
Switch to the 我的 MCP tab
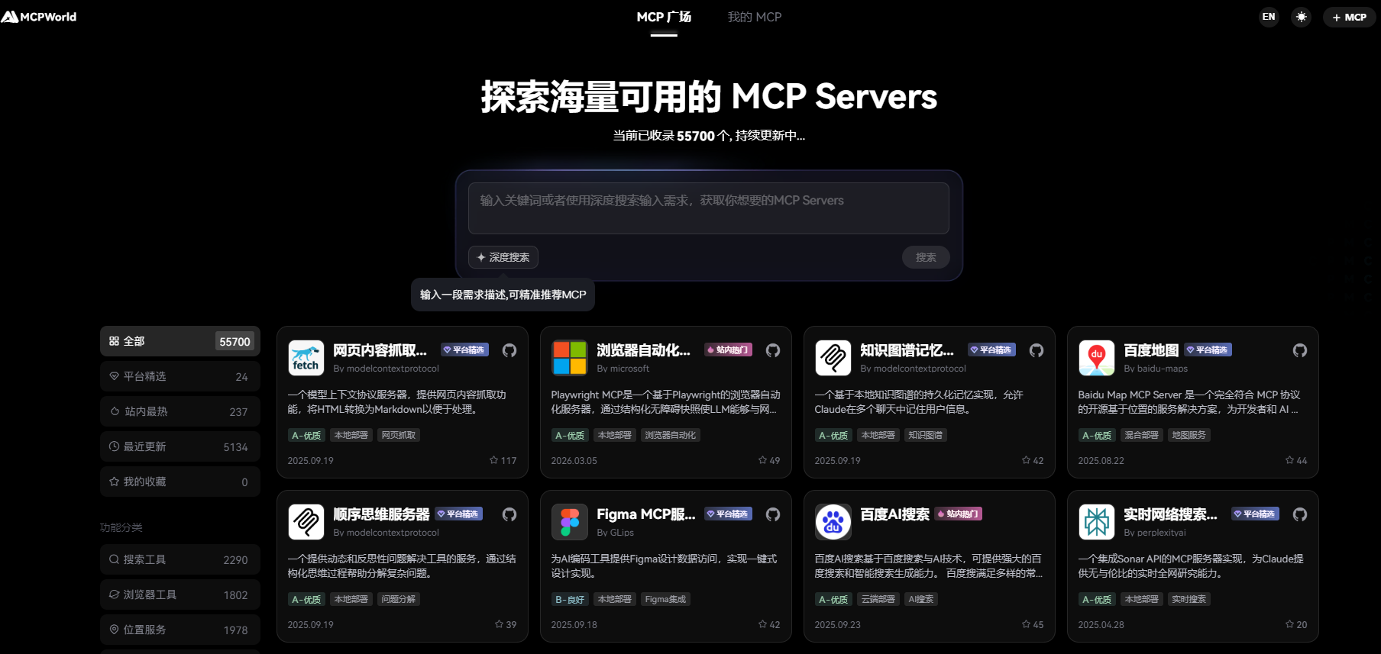[x=755, y=17]
